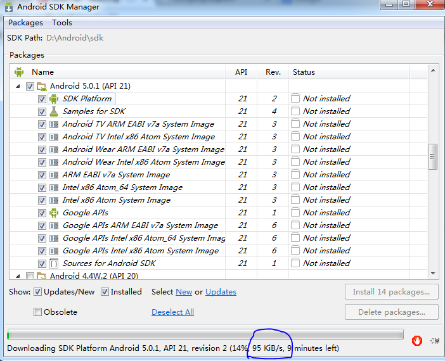This screenshot has width=445, height=361.
Task: Click the system image icon for Android TV ARM EABI v7a
Action: click(x=54, y=124)
